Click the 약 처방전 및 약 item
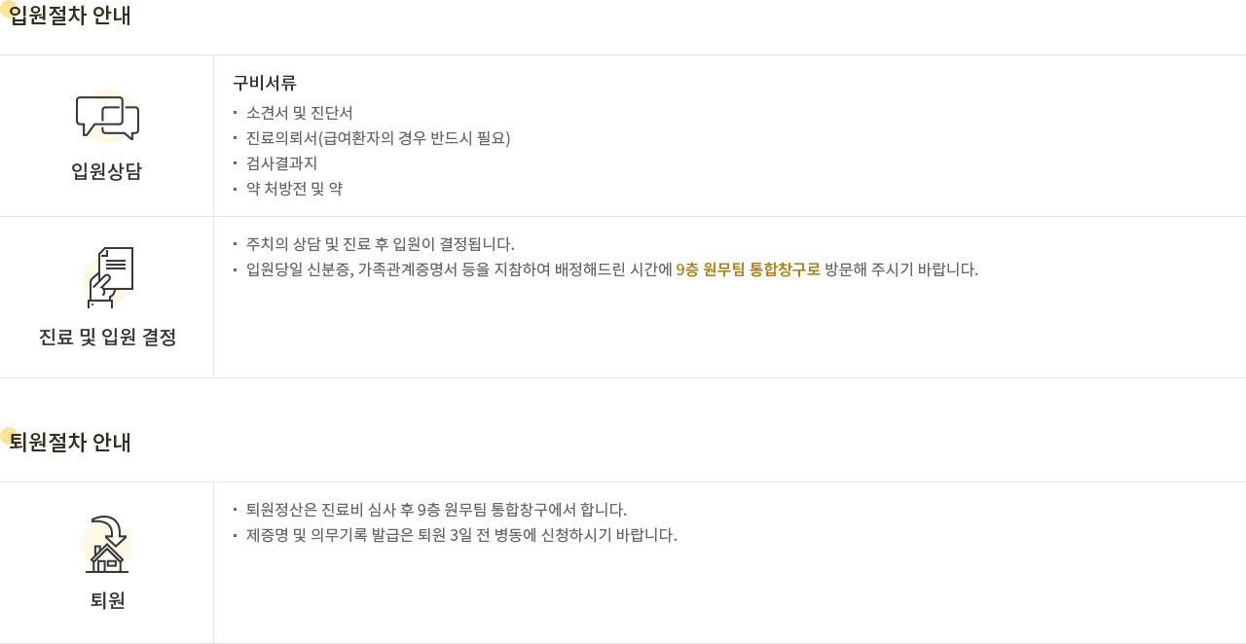The width and height of the screenshot is (1246, 644). pos(294,189)
